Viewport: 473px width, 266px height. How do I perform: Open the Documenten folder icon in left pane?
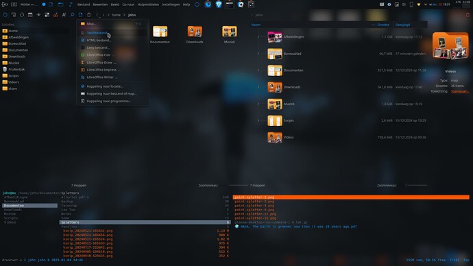coord(160,32)
